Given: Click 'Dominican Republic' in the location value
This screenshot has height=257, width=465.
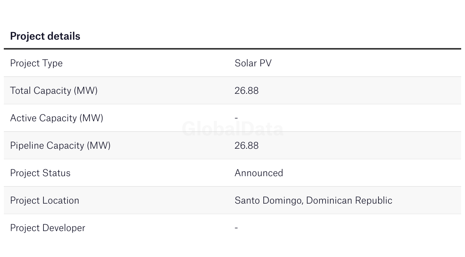Looking at the screenshot, I should point(349,201).
